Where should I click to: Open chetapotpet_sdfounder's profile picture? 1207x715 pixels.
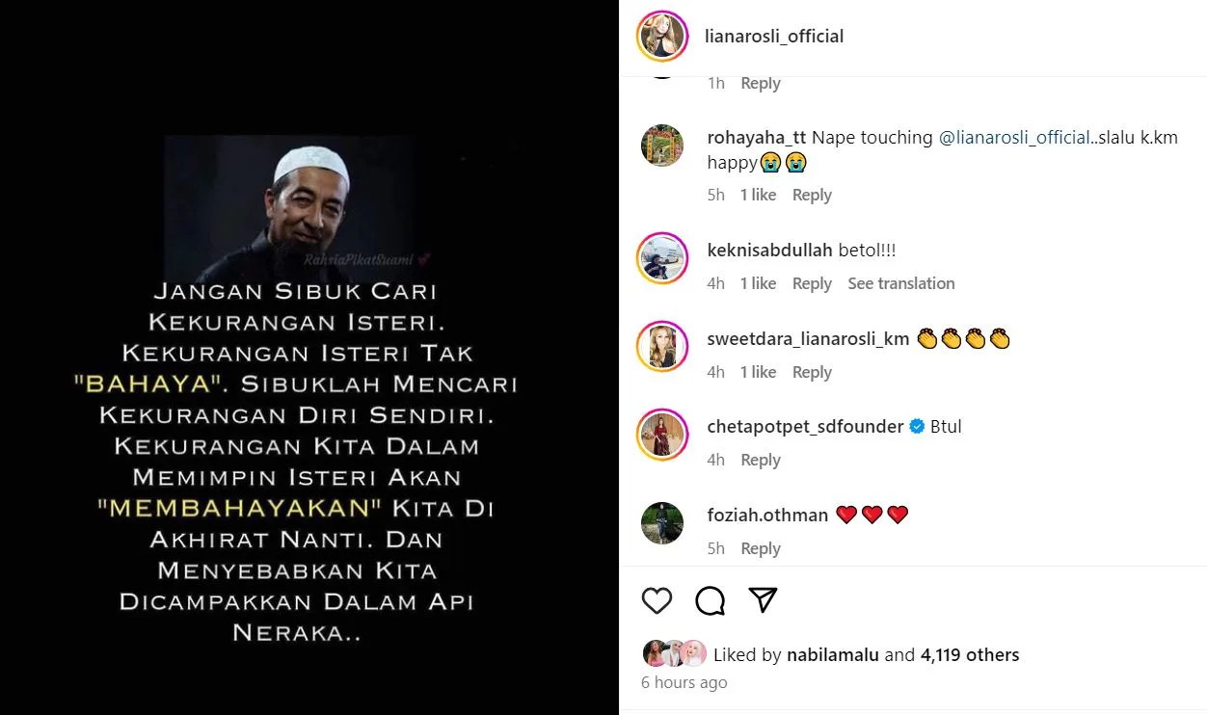click(661, 435)
